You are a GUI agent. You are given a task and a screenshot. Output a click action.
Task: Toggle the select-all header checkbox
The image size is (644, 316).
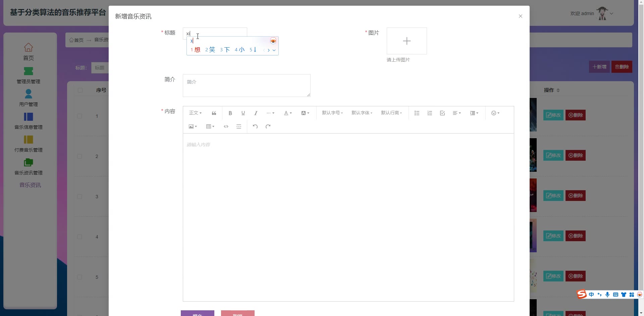point(80,90)
